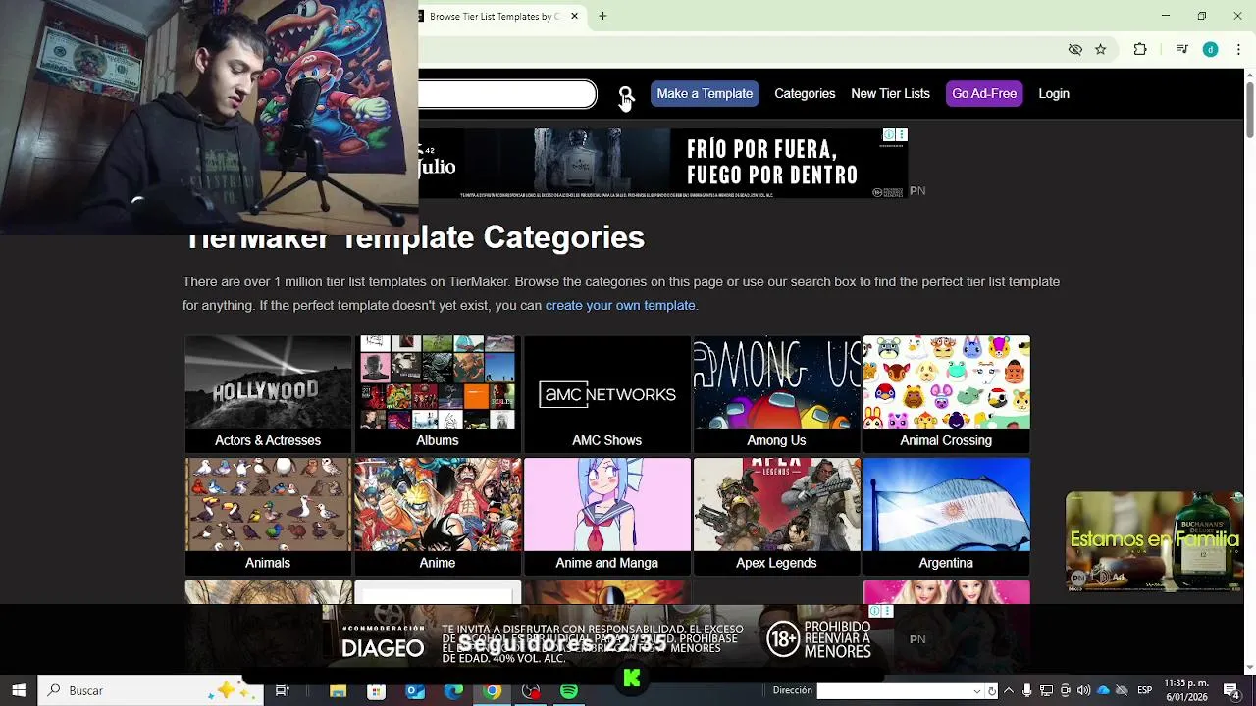Click the microphone icon in system tray
Image resolution: width=1256 pixels, height=706 pixels.
pos(1027,691)
